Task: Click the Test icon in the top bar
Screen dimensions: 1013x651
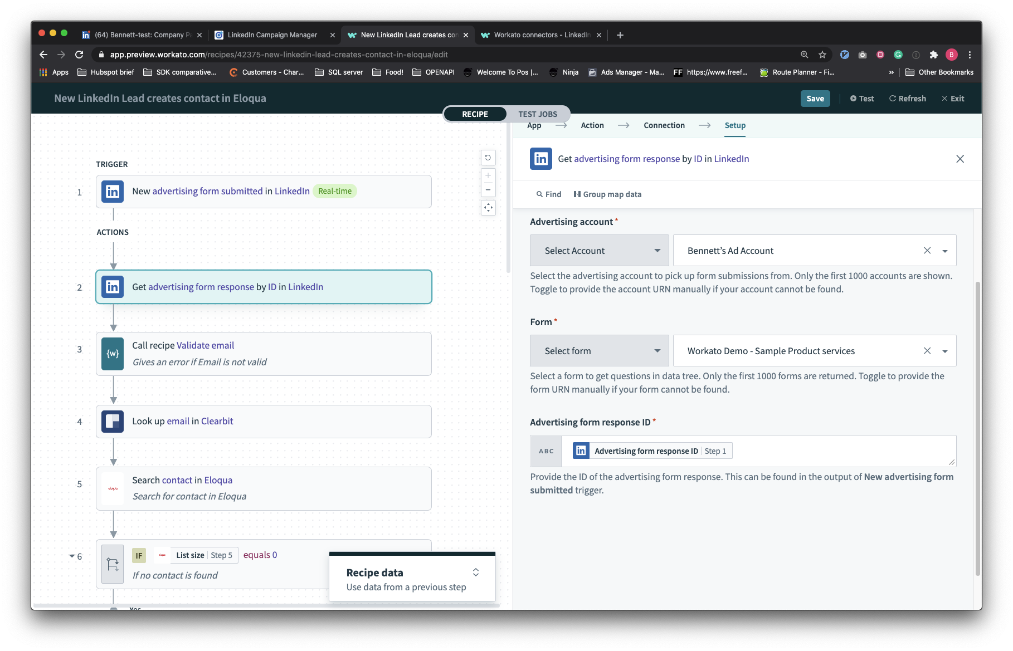Action: [x=853, y=99]
